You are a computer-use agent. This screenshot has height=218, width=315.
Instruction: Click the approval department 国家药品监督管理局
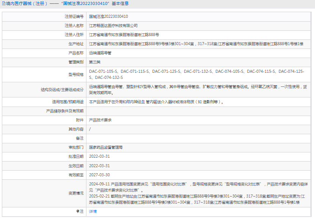106,147
